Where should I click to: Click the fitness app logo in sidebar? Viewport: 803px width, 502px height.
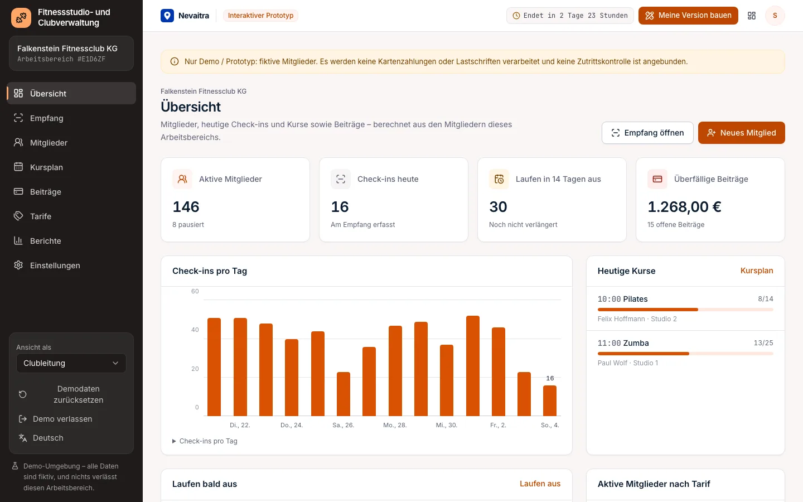tap(21, 18)
